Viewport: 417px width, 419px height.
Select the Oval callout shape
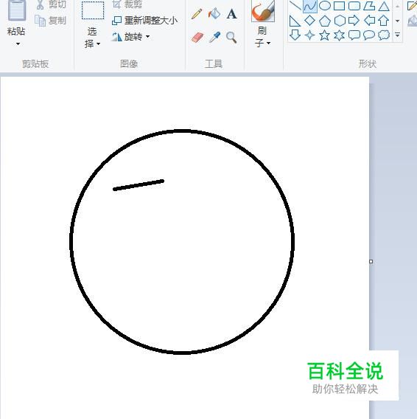tap(369, 35)
